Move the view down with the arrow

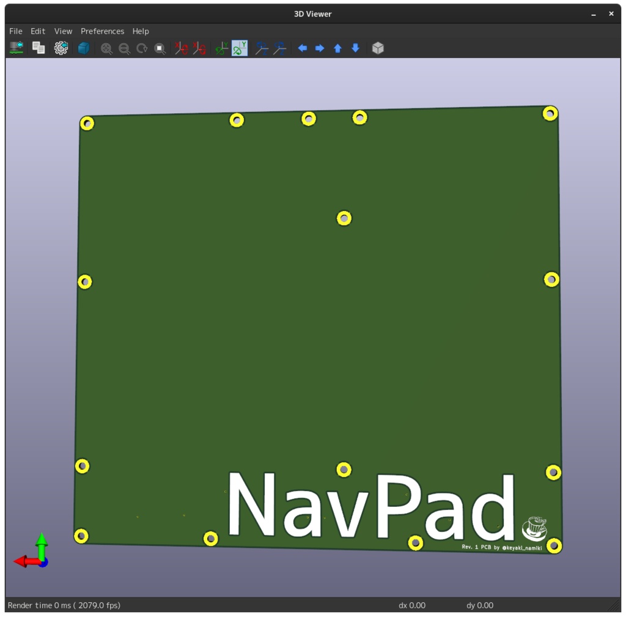(355, 48)
